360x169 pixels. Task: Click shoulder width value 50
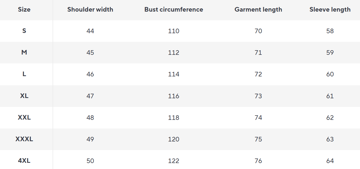(90, 161)
